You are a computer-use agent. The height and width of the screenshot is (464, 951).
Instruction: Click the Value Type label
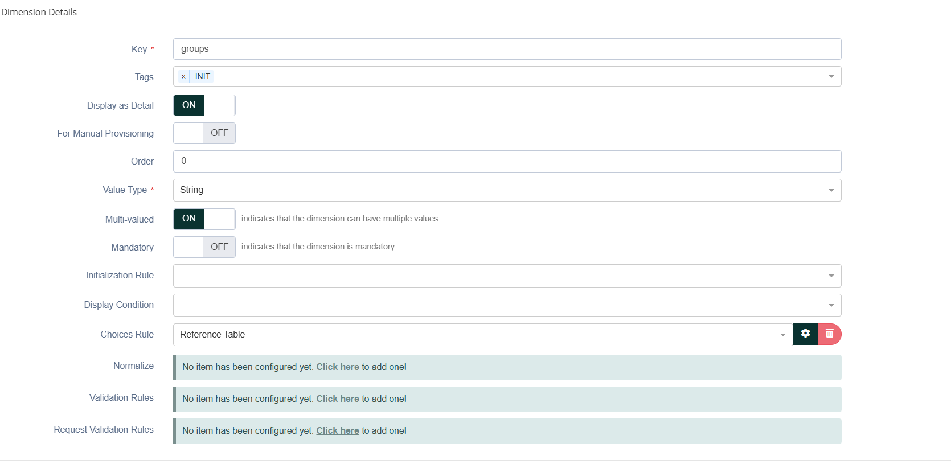click(x=125, y=190)
